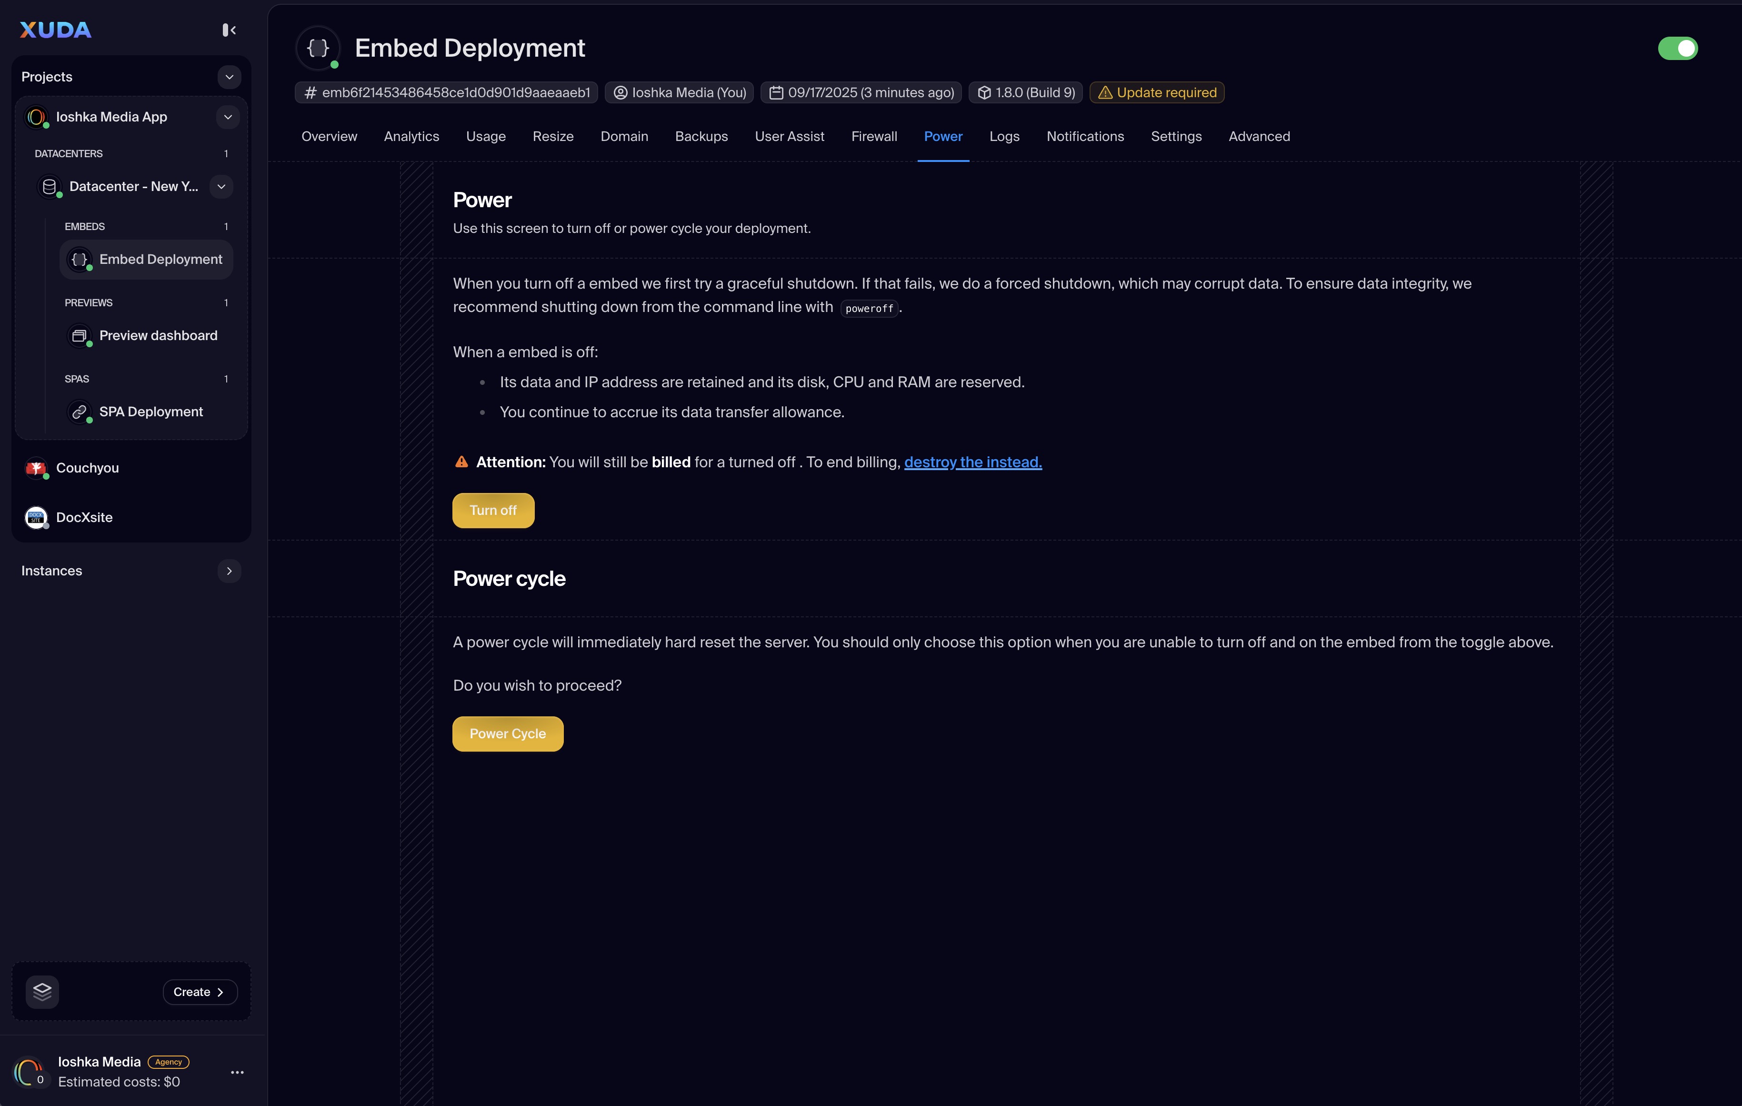Click the Power Cycle button
Image resolution: width=1742 pixels, height=1106 pixels.
(x=507, y=734)
